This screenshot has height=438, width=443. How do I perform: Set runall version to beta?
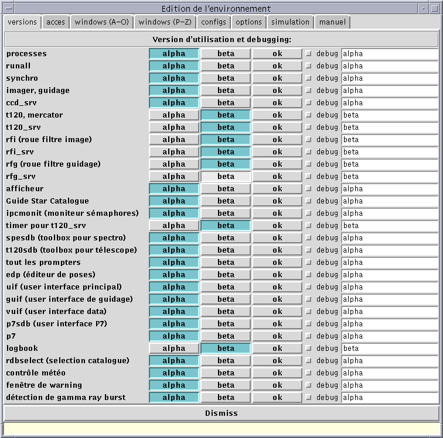(x=226, y=66)
